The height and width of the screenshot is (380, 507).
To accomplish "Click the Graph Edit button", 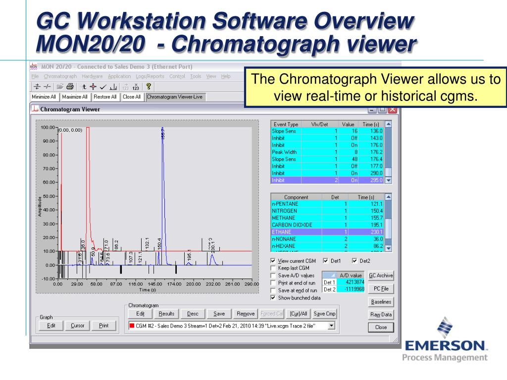I will (51, 326).
